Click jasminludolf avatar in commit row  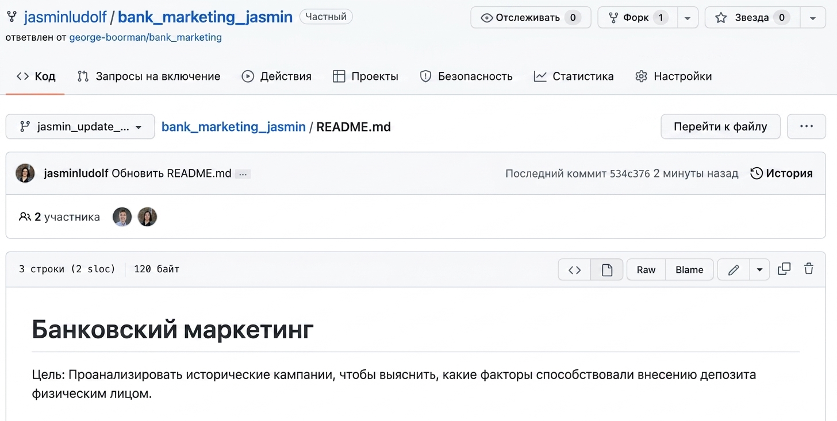[x=25, y=173]
